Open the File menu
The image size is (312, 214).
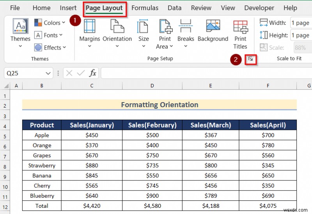(x=15, y=8)
